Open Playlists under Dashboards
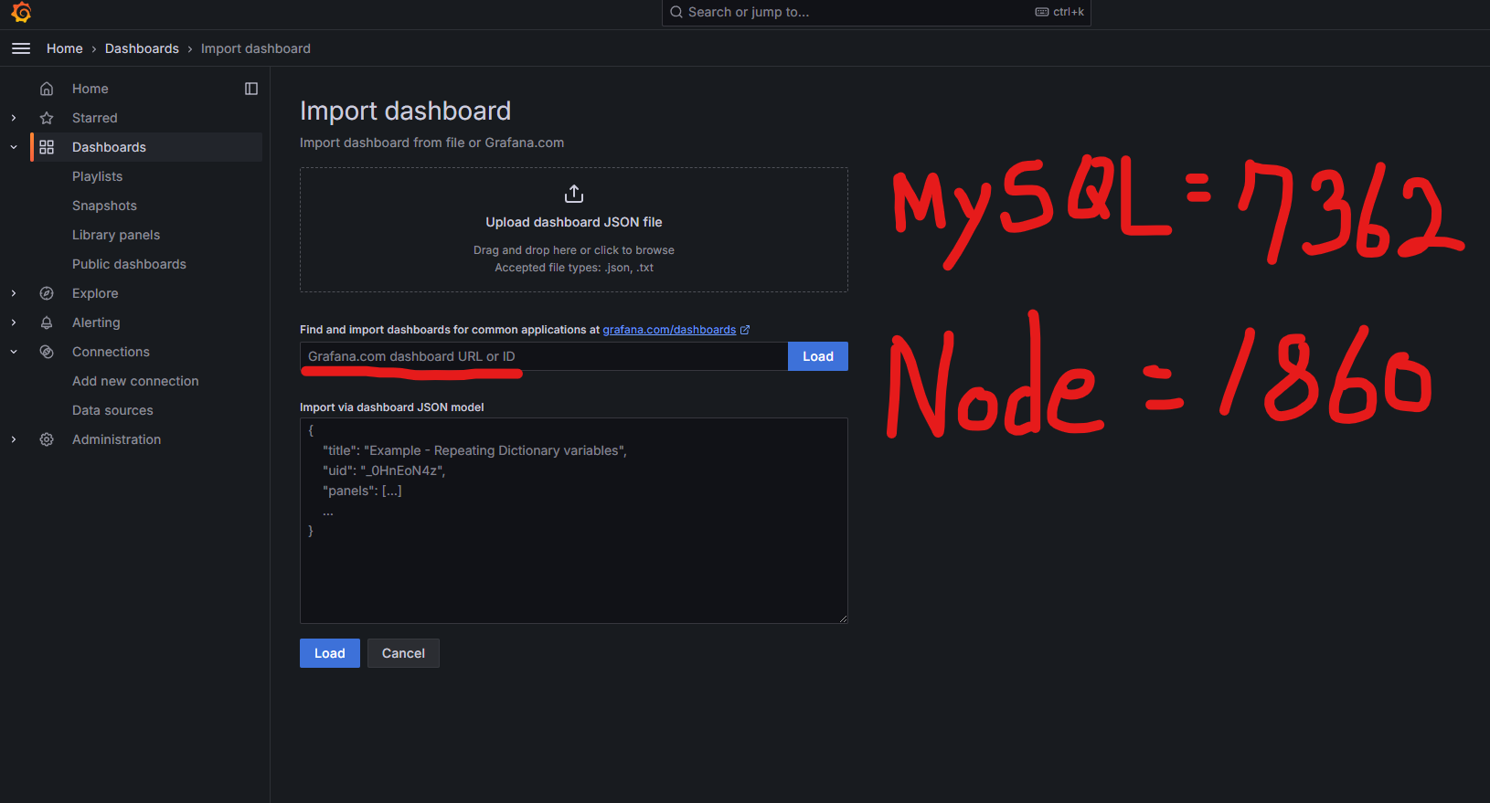Screen dimensions: 1490x803 (97, 176)
